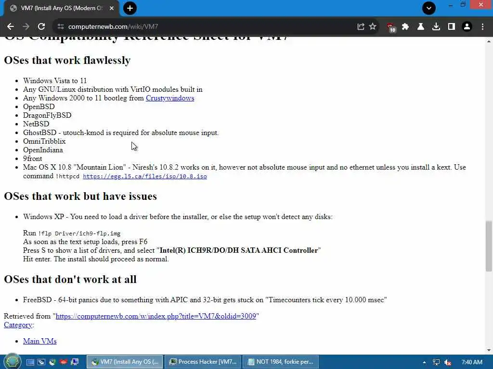Open the network tray icon
This screenshot has height=369, width=493.
[436, 362]
